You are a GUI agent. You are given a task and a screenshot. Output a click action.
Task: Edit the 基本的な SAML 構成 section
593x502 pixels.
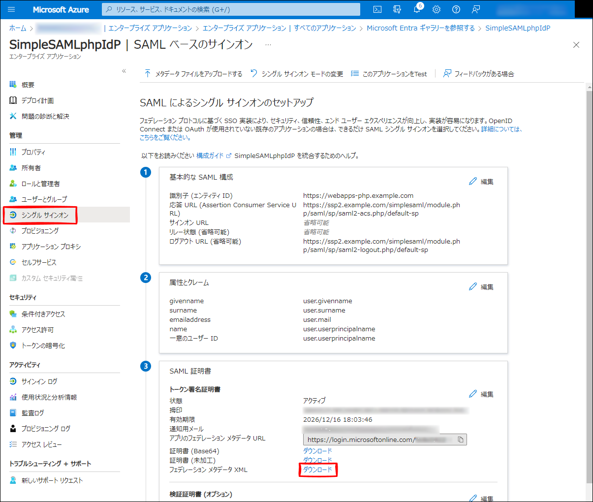[x=481, y=182]
